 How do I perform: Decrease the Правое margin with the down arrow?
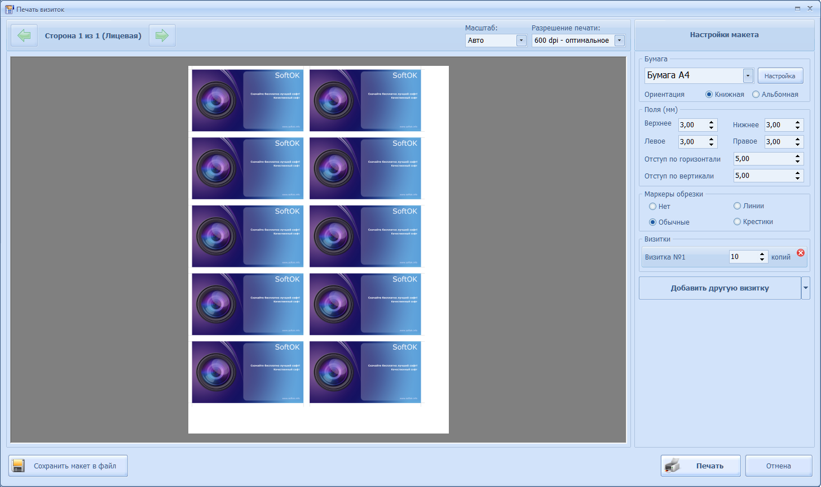(x=798, y=145)
